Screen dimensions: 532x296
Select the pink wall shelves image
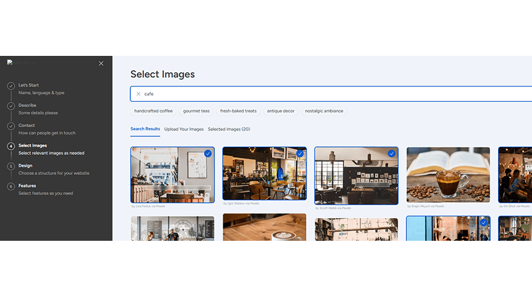tap(356, 229)
